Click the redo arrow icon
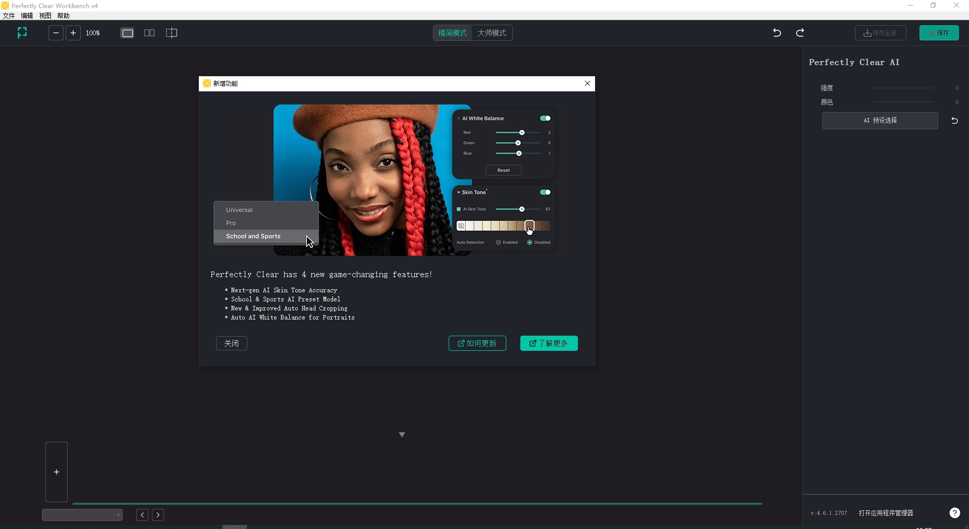 pyautogui.click(x=800, y=33)
